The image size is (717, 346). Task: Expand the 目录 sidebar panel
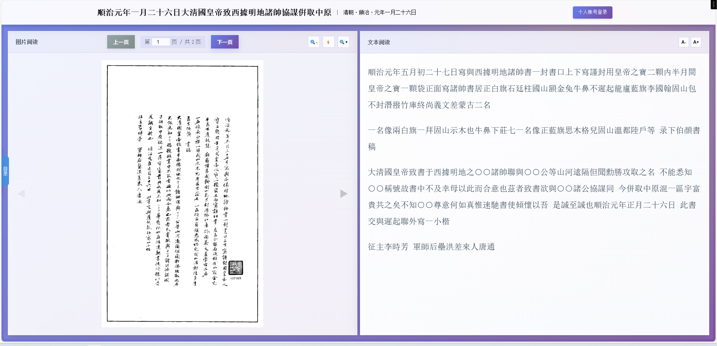click(5, 171)
